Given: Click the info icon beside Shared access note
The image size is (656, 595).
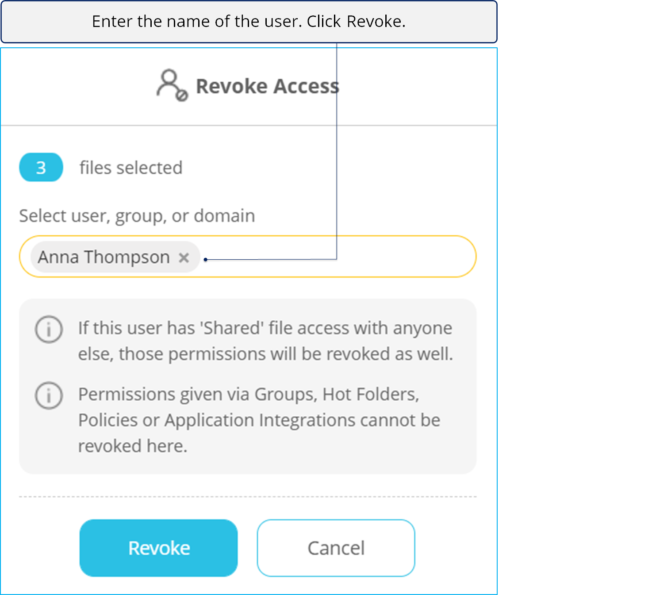Looking at the screenshot, I should click(49, 329).
